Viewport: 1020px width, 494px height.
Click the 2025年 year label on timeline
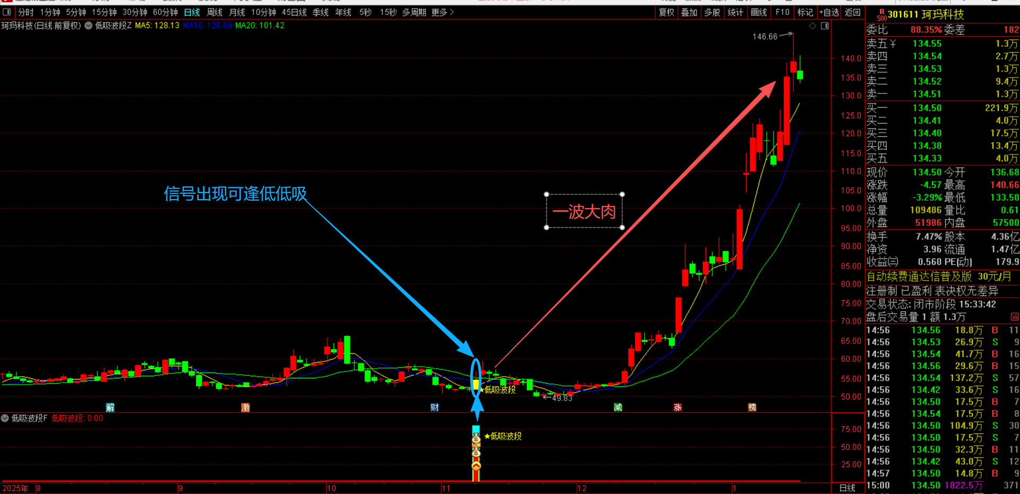point(15,488)
